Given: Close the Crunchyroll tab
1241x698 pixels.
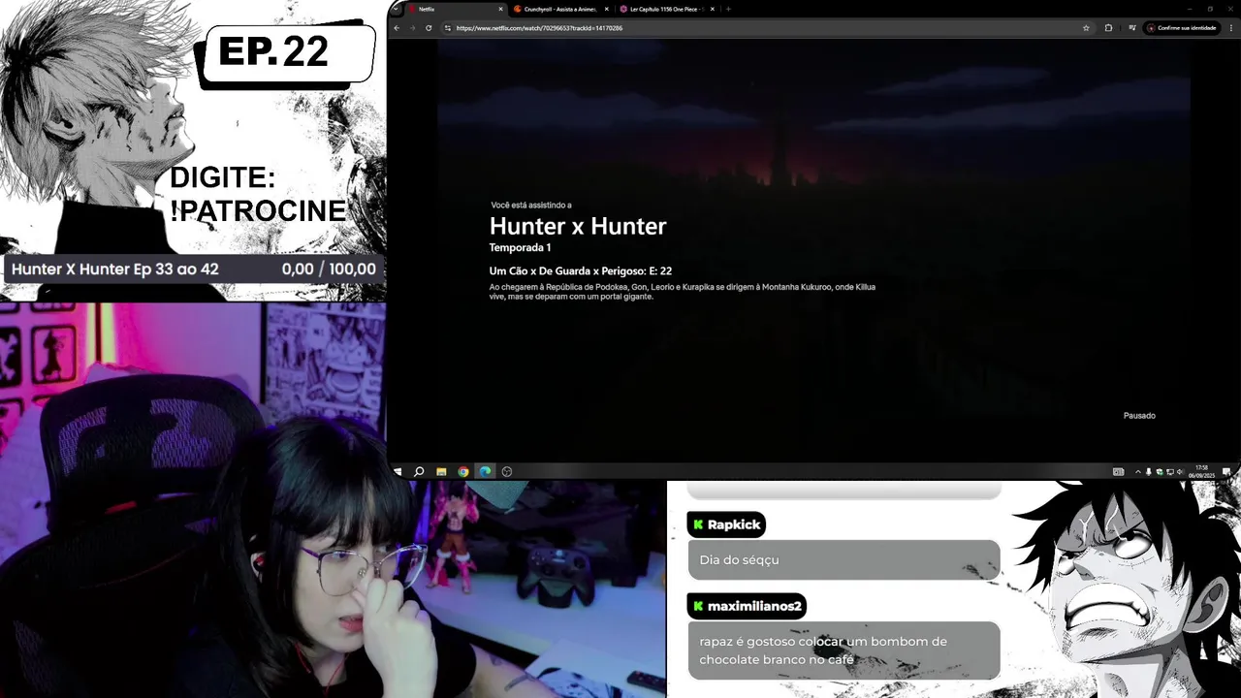Looking at the screenshot, I should [x=607, y=9].
